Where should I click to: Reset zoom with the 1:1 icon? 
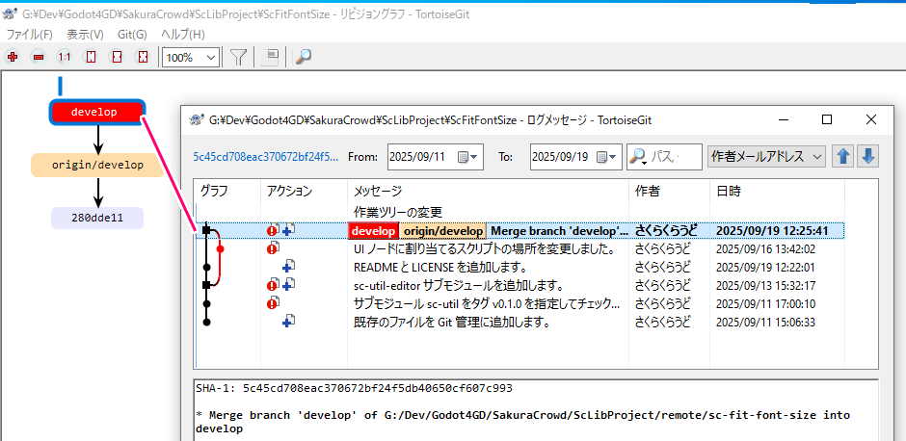tap(65, 57)
